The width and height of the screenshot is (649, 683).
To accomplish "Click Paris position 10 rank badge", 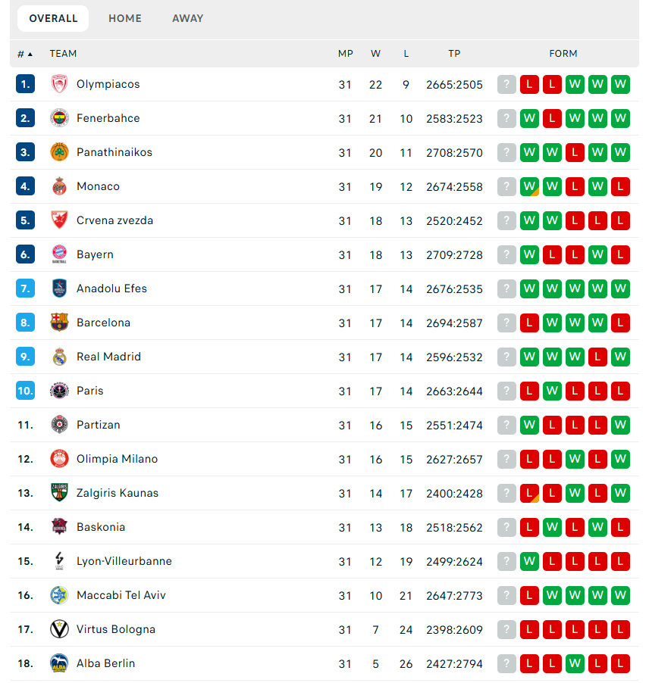I will point(25,391).
